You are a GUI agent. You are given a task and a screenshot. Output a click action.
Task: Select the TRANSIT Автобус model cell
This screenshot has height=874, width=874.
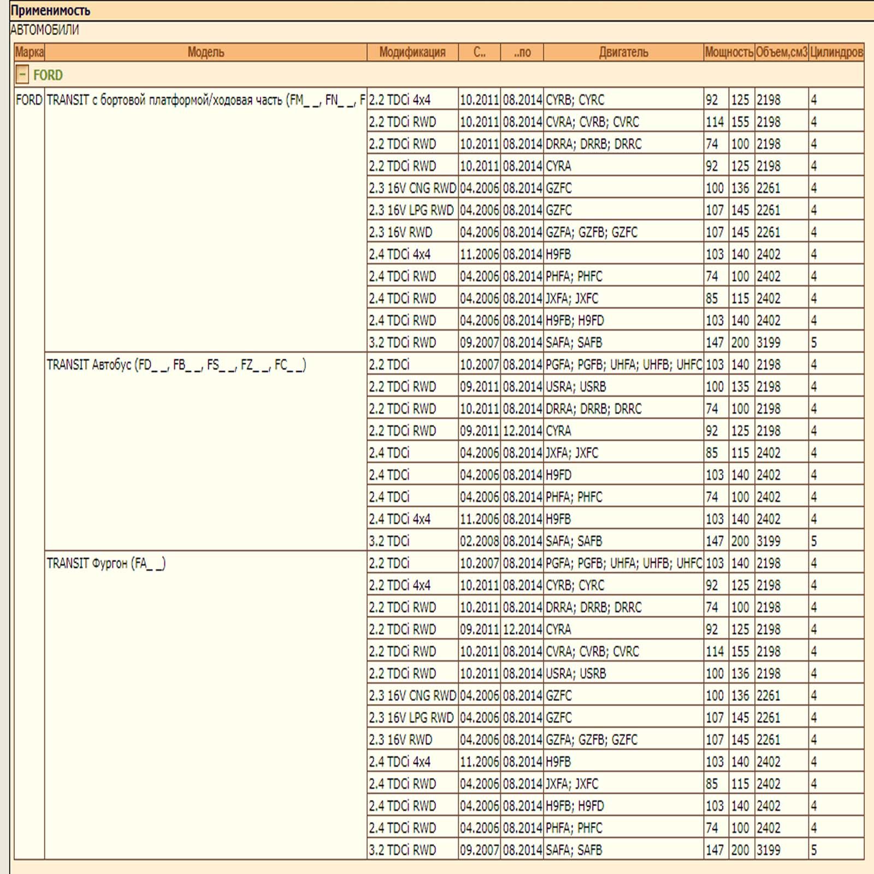pyautogui.click(x=176, y=365)
